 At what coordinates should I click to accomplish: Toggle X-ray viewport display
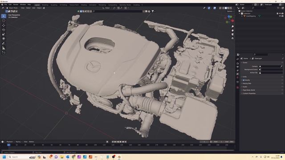coord(220,8)
